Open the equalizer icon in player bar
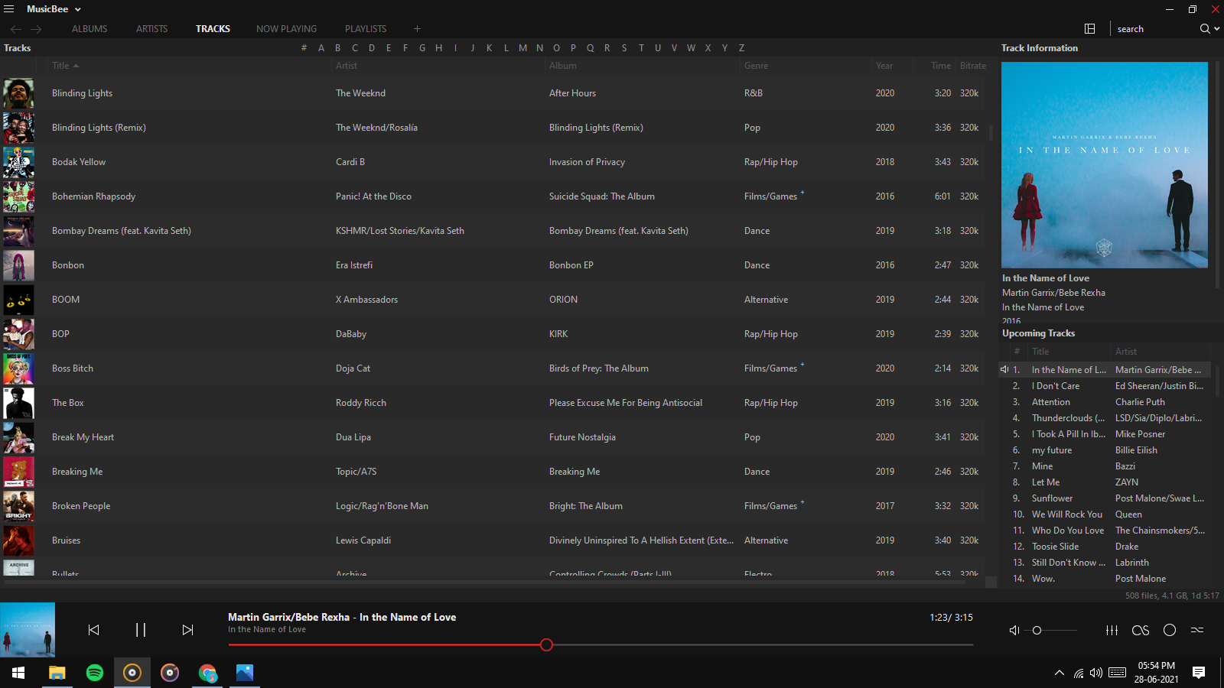Viewport: 1224px width, 688px height. [x=1112, y=630]
